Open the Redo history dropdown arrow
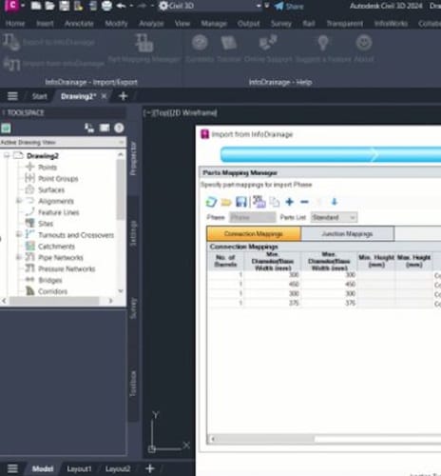This screenshot has width=441, height=476. (152, 6)
